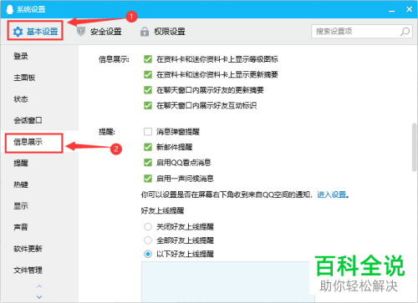
Task: Select 提醒 in the sidebar
Action: 21,163
